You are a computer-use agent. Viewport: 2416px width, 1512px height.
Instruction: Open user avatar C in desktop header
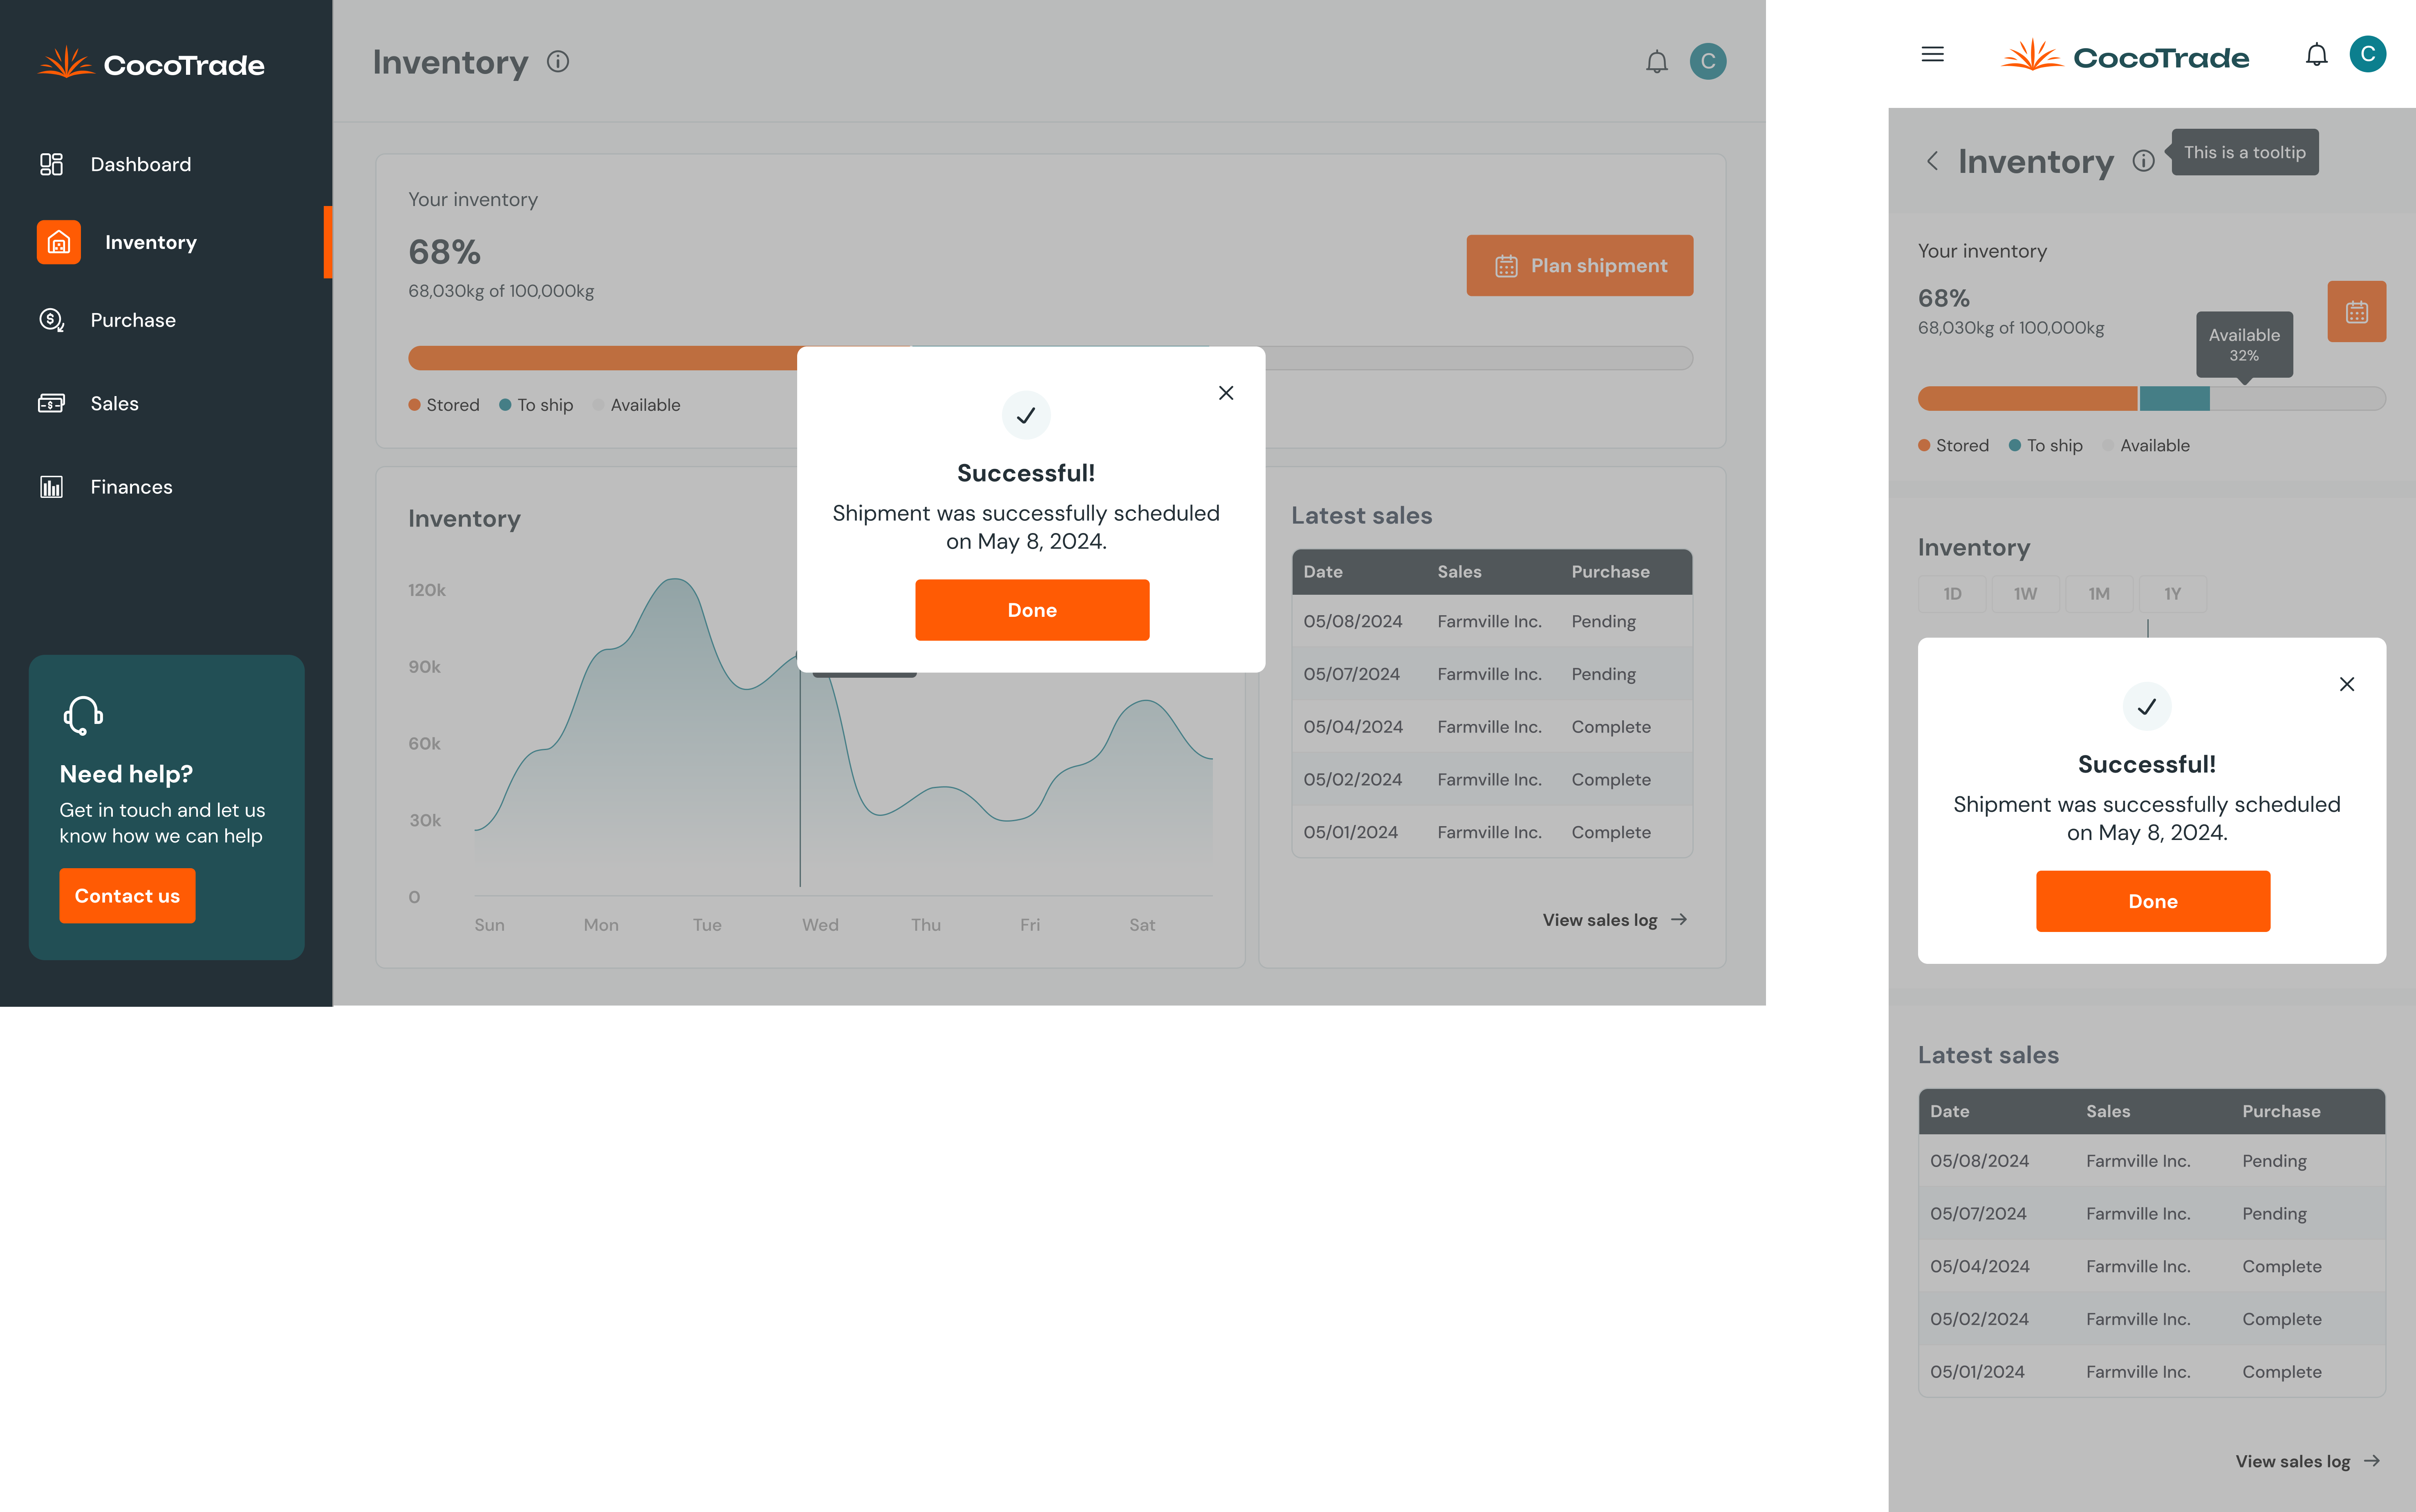1708,61
